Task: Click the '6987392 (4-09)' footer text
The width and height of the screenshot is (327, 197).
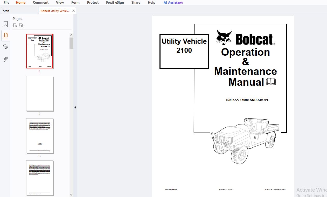Action: point(171,189)
